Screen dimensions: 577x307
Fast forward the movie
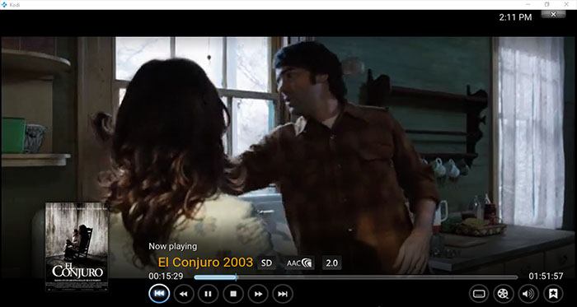[x=258, y=294]
